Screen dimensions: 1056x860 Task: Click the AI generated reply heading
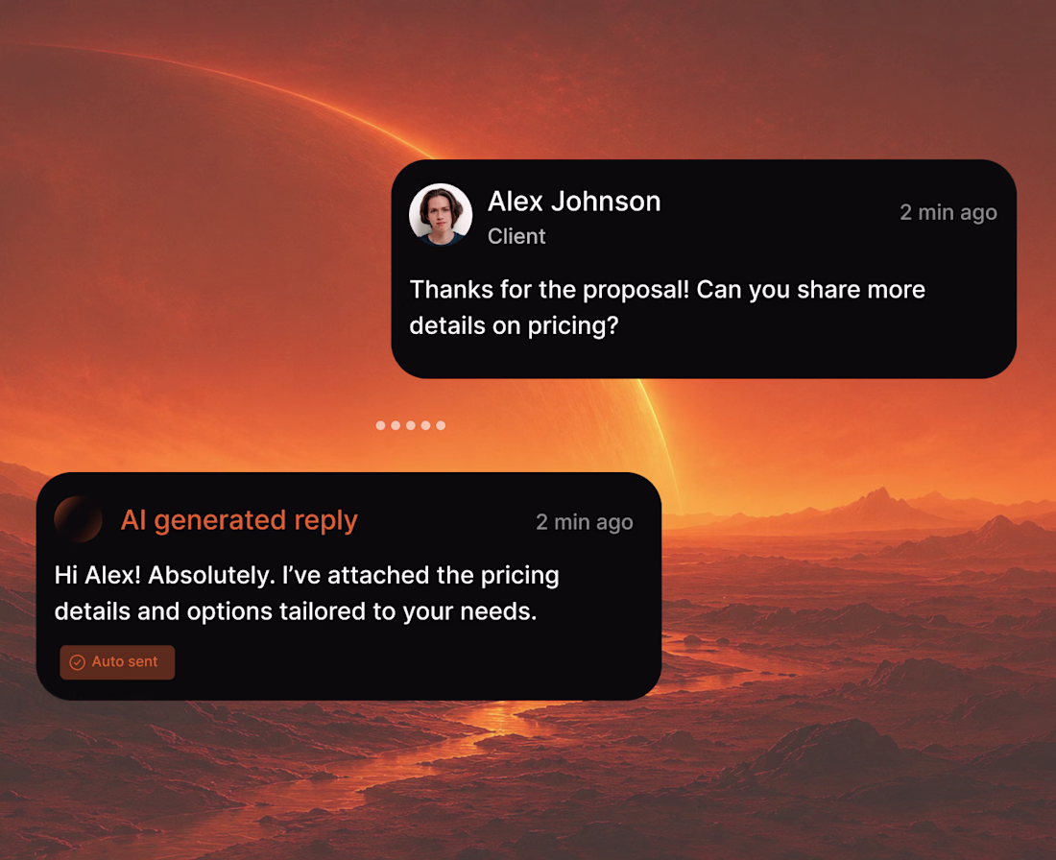click(239, 520)
